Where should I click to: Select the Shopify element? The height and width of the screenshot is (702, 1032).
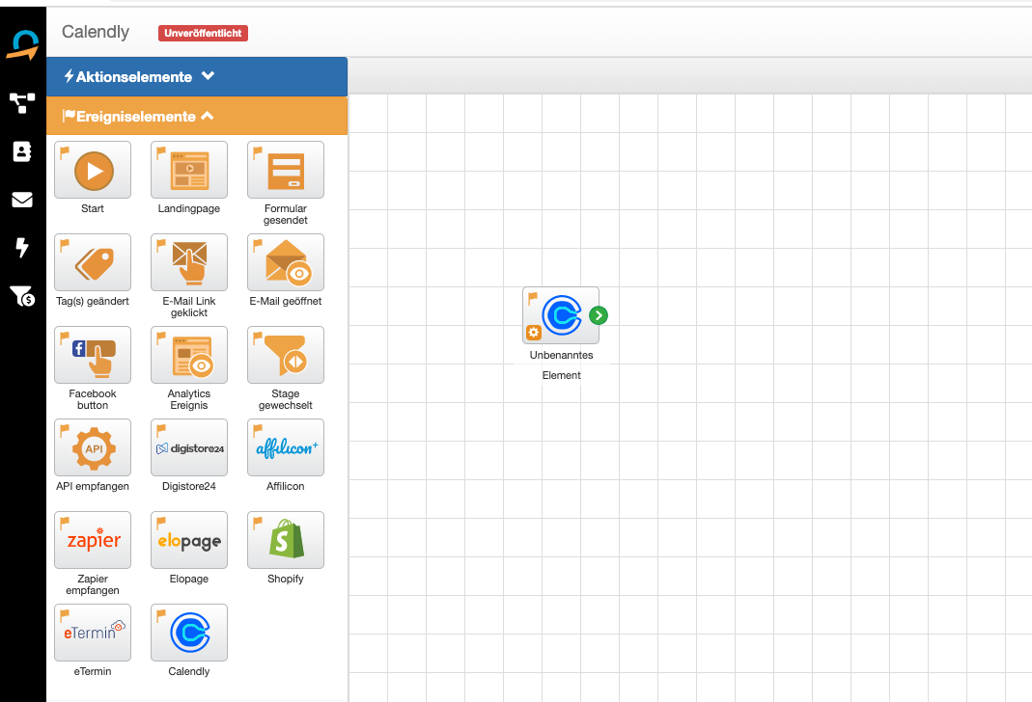(x=286, y=540)
